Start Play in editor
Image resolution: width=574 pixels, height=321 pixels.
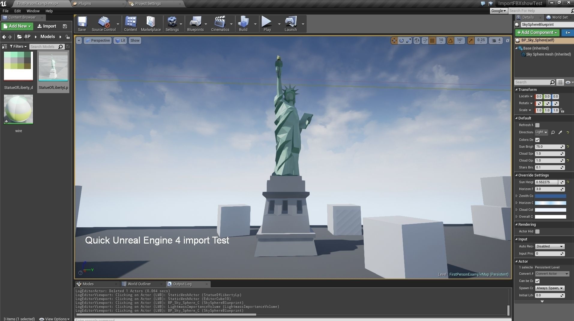point(267,24)
